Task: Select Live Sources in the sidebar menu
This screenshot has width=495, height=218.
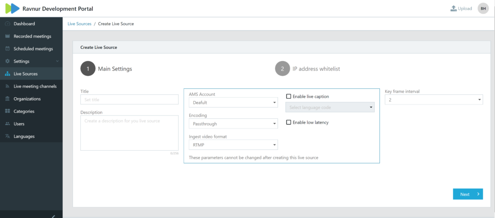Action: 26,74
